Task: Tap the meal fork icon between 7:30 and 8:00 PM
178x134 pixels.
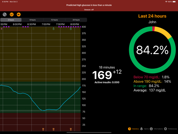Action: (71, 129)
